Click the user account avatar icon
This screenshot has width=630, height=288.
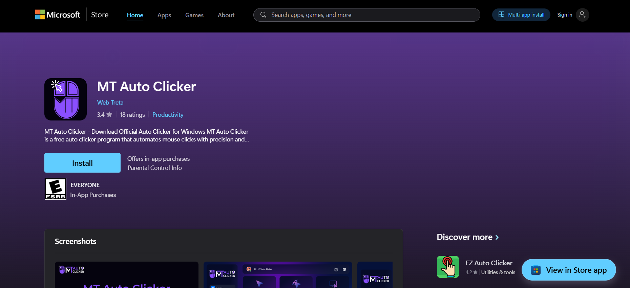click(x=582, y=15)
